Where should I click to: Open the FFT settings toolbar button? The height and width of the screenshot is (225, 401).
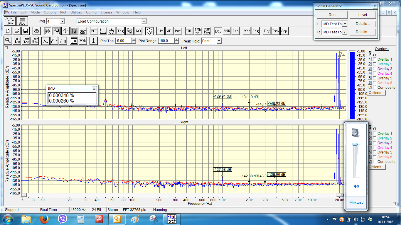coord(94,31)
